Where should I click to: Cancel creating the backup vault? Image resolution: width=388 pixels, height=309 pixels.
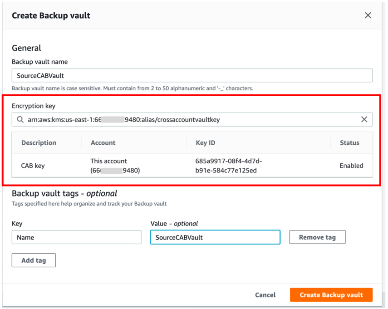265,294
